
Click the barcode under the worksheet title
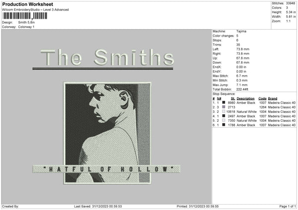25,16
